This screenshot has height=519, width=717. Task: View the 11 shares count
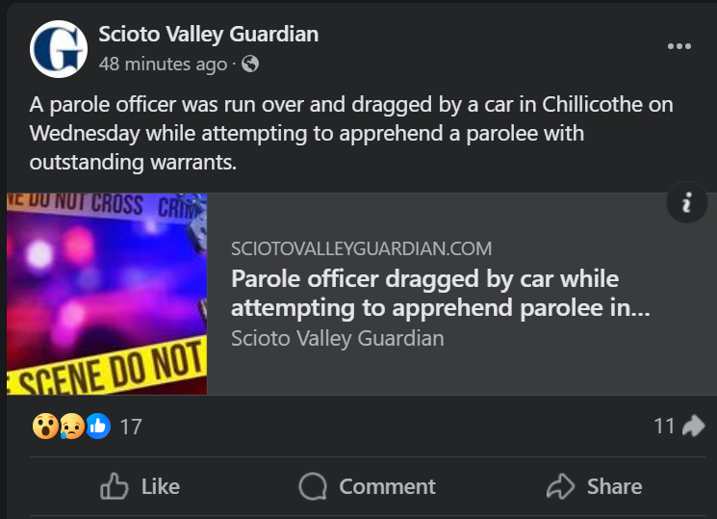click(x=664, y=425)
